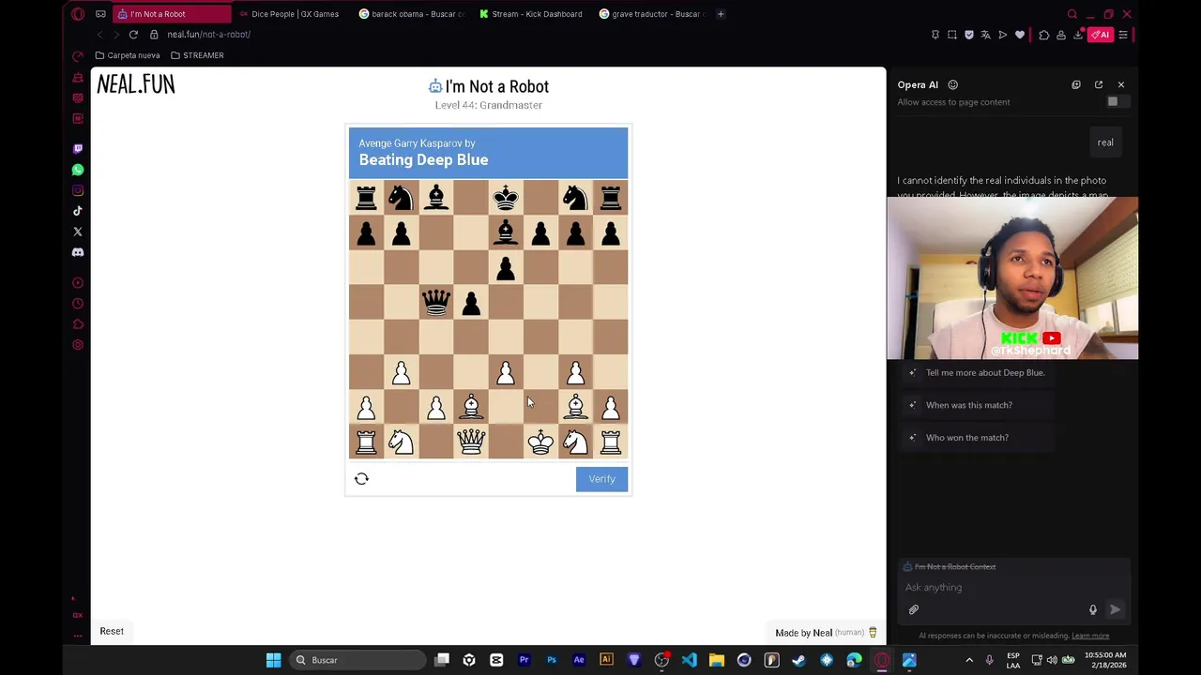Close the Opera AI panel
Image resolution: width=1201 pixels, height=675 pixels.
pyautogui.click(x=1120, y=84)
